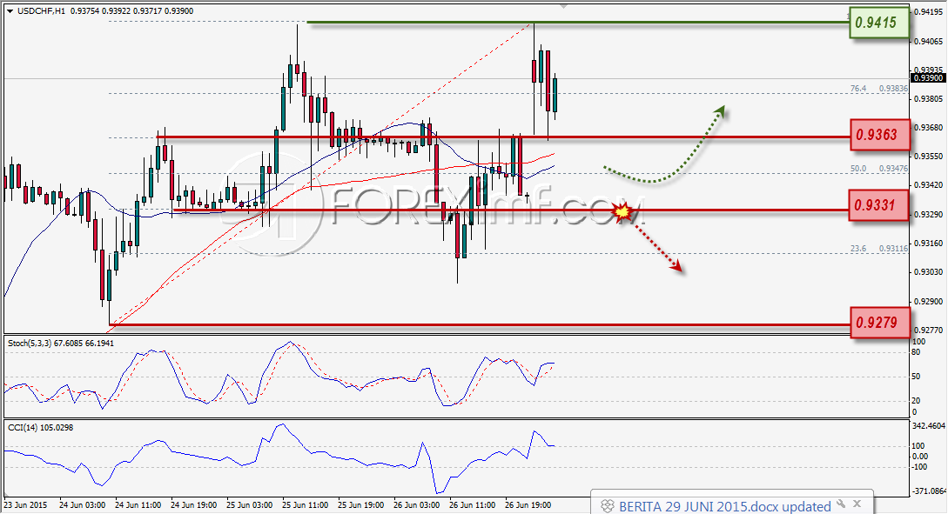Click the 342.4604 CCI scale value

coord(929,426)
